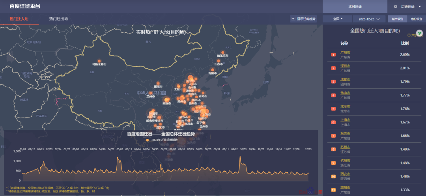Click the 名称 column header
426x196 pixels.
(344, 43)
